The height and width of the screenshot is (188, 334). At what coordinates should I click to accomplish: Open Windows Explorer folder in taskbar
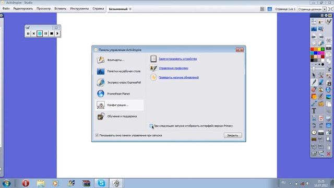41,183
